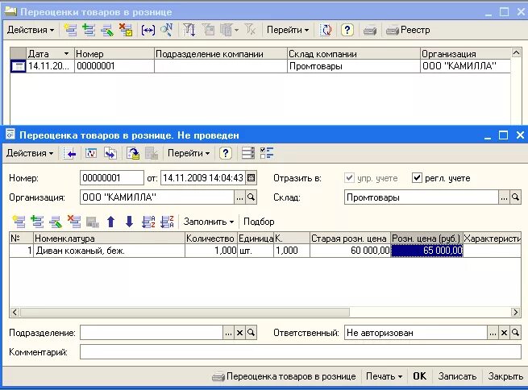Edit the current goods table row
This screenshot has width=528, height=390.
pyautogui.click(x=56, y=222)
